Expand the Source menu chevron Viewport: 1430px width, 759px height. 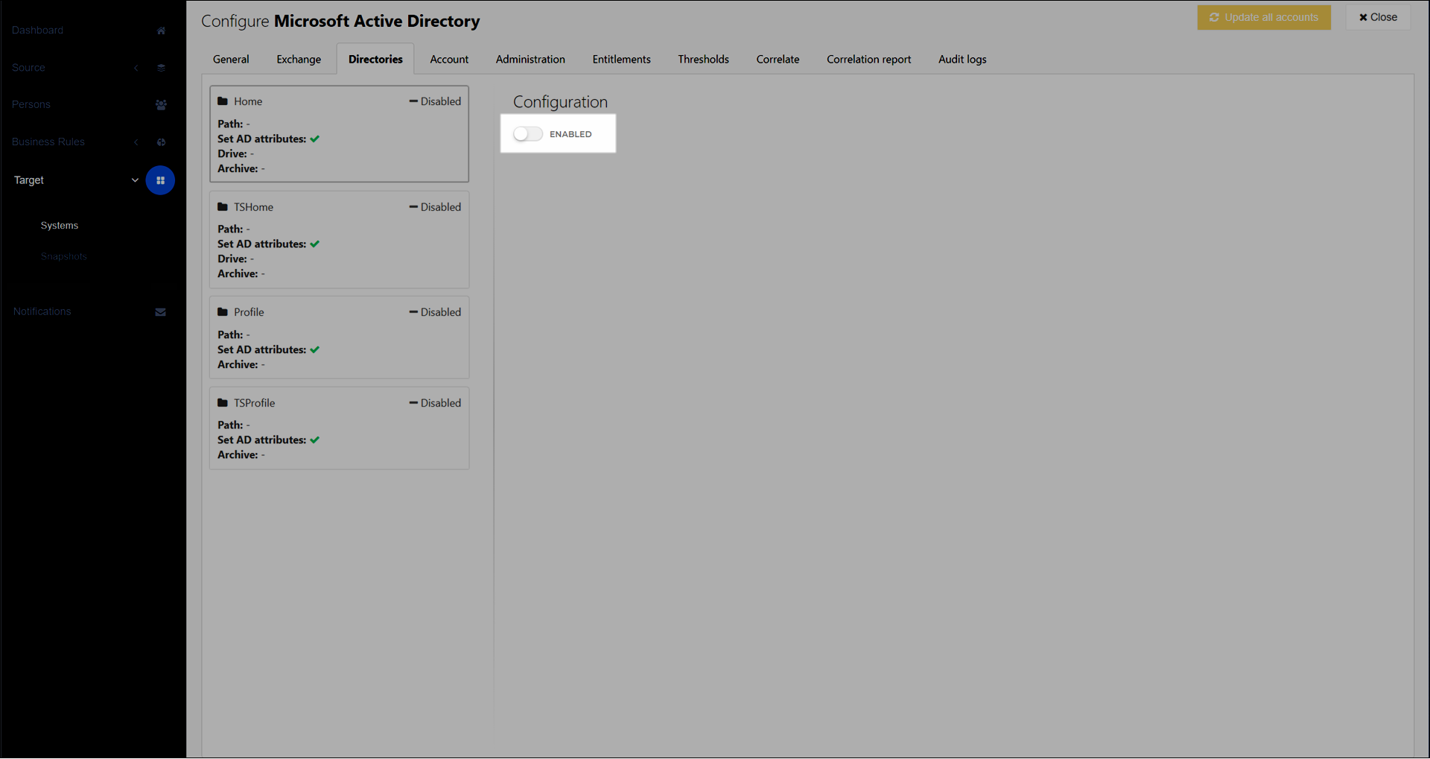136,68
